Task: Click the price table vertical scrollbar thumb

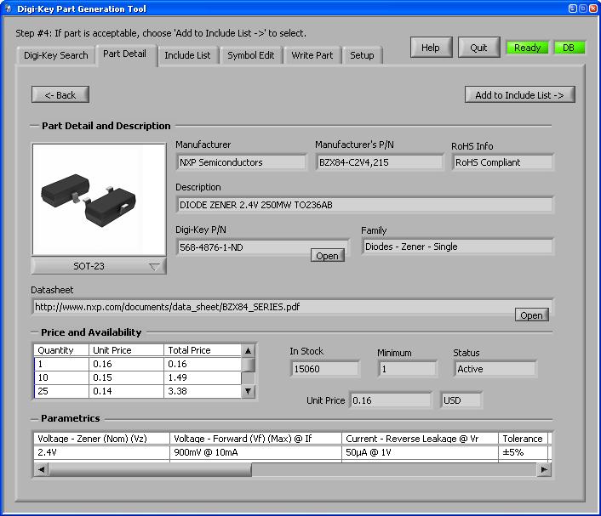Action: click(x=249, y=365)
